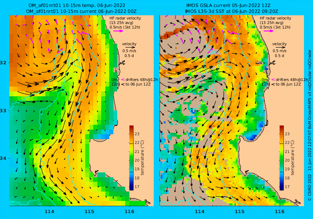Click CSIRO 2022 copyright text on right edge
Viewport: 313px width, 219px height.
click(310, 187)
